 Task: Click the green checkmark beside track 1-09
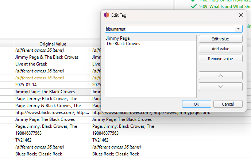tap(193, 6)
